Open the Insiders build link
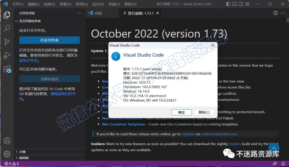This screenshot has height=167, width=289. 235,144
